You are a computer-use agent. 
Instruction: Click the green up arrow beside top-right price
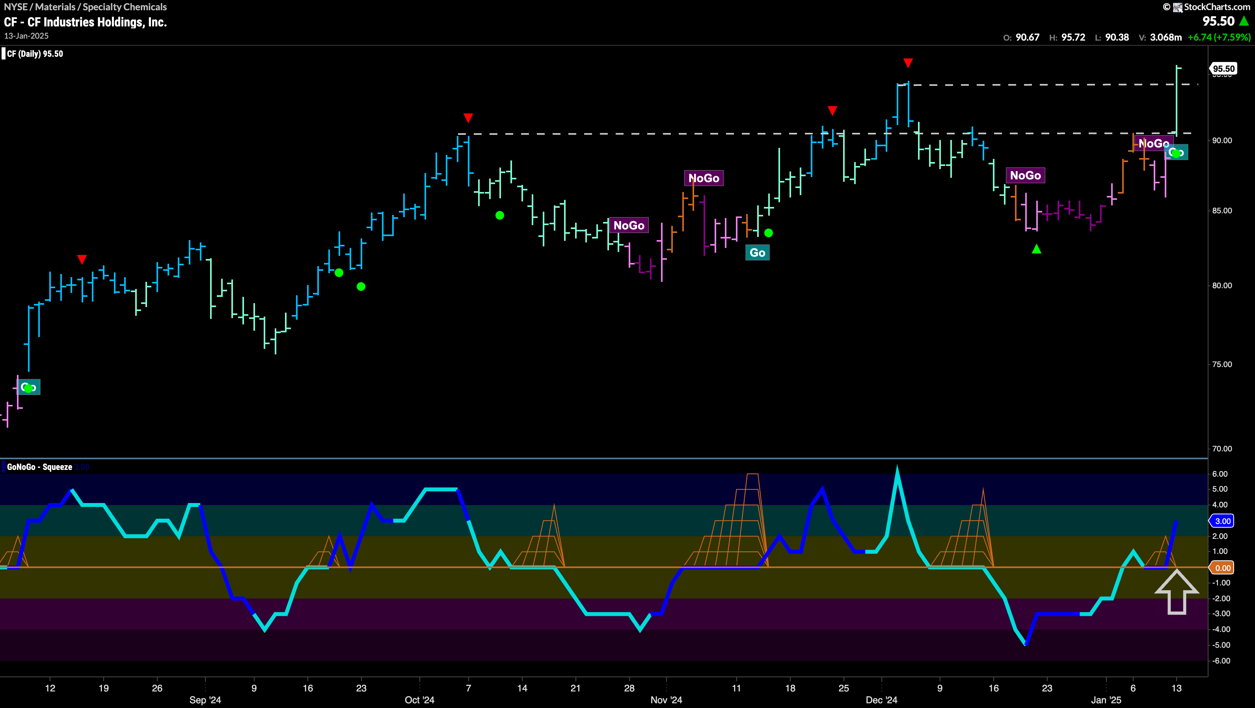[x=1244, y=21]
